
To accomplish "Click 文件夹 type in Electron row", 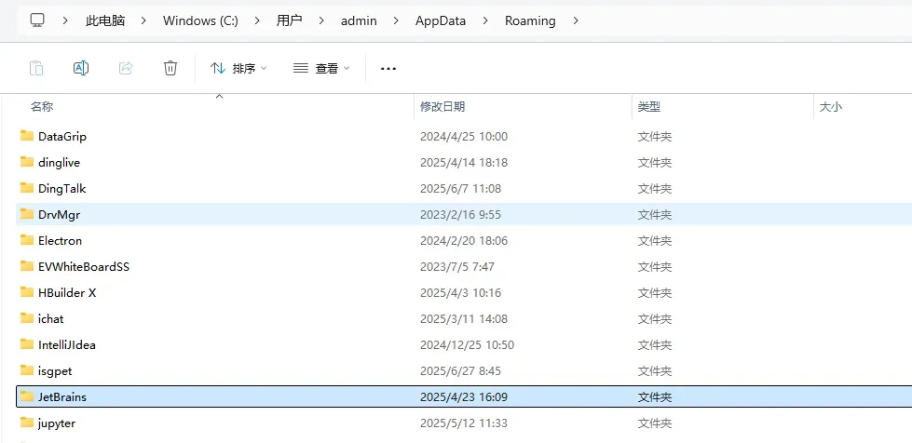I will (655, 241).
